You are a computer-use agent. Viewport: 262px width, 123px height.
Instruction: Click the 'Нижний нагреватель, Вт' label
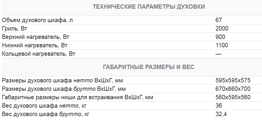pyautogui.click(x=35, y=45)
